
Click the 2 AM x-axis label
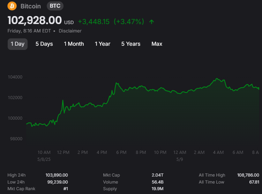(x=199, y=152)
